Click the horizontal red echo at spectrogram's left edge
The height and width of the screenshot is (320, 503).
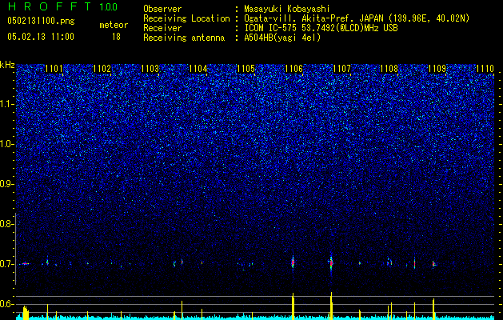coord(24,264)
